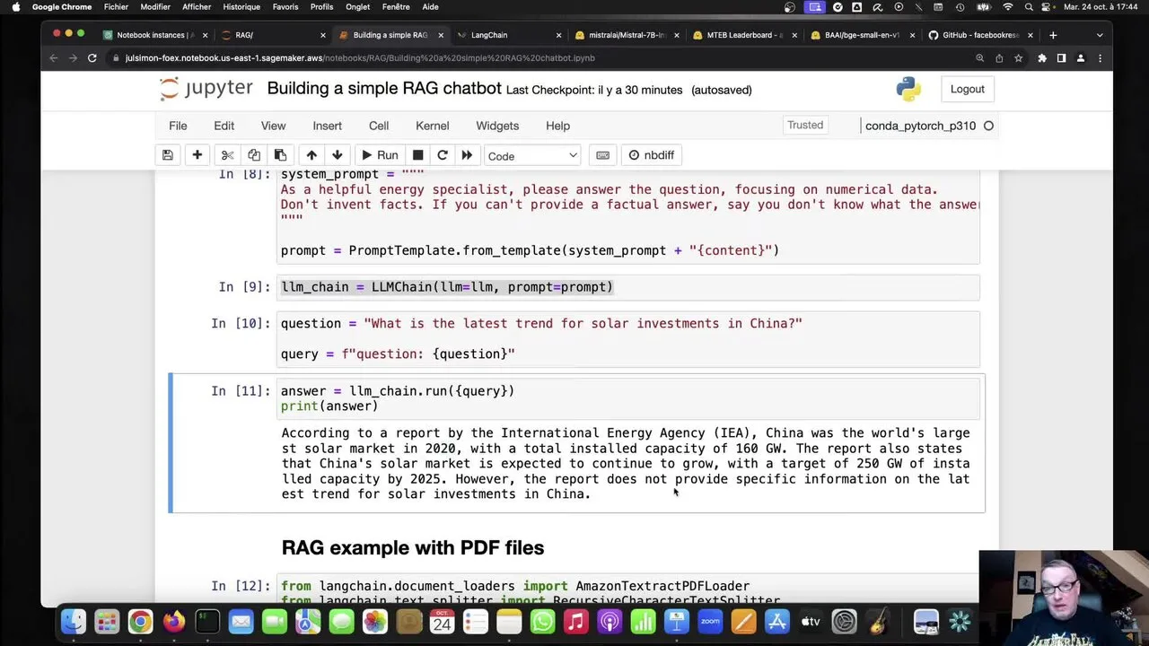Open the Widgets menu

pos(497,126)
